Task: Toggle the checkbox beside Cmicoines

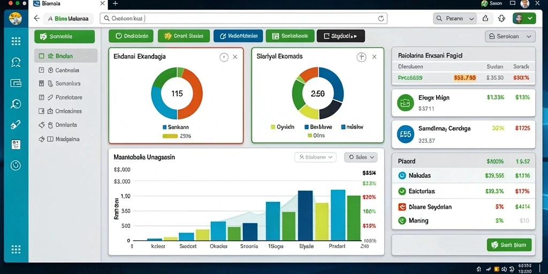Action: (x=41, y=111)
